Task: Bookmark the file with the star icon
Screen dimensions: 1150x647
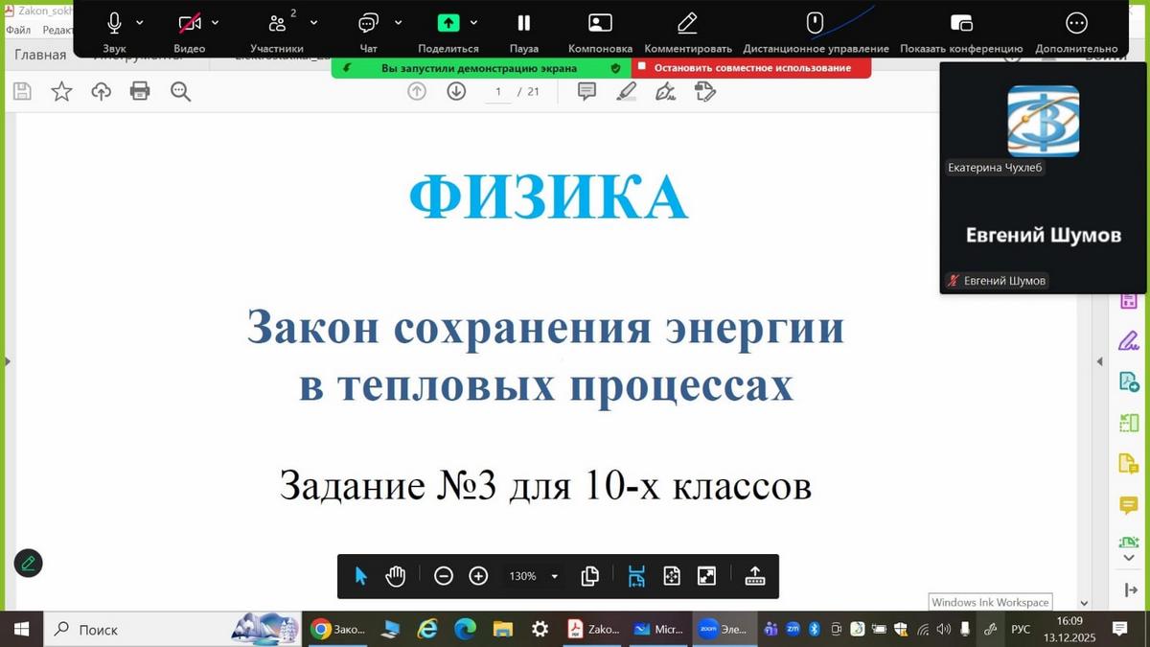Action: tap(61, 91)
